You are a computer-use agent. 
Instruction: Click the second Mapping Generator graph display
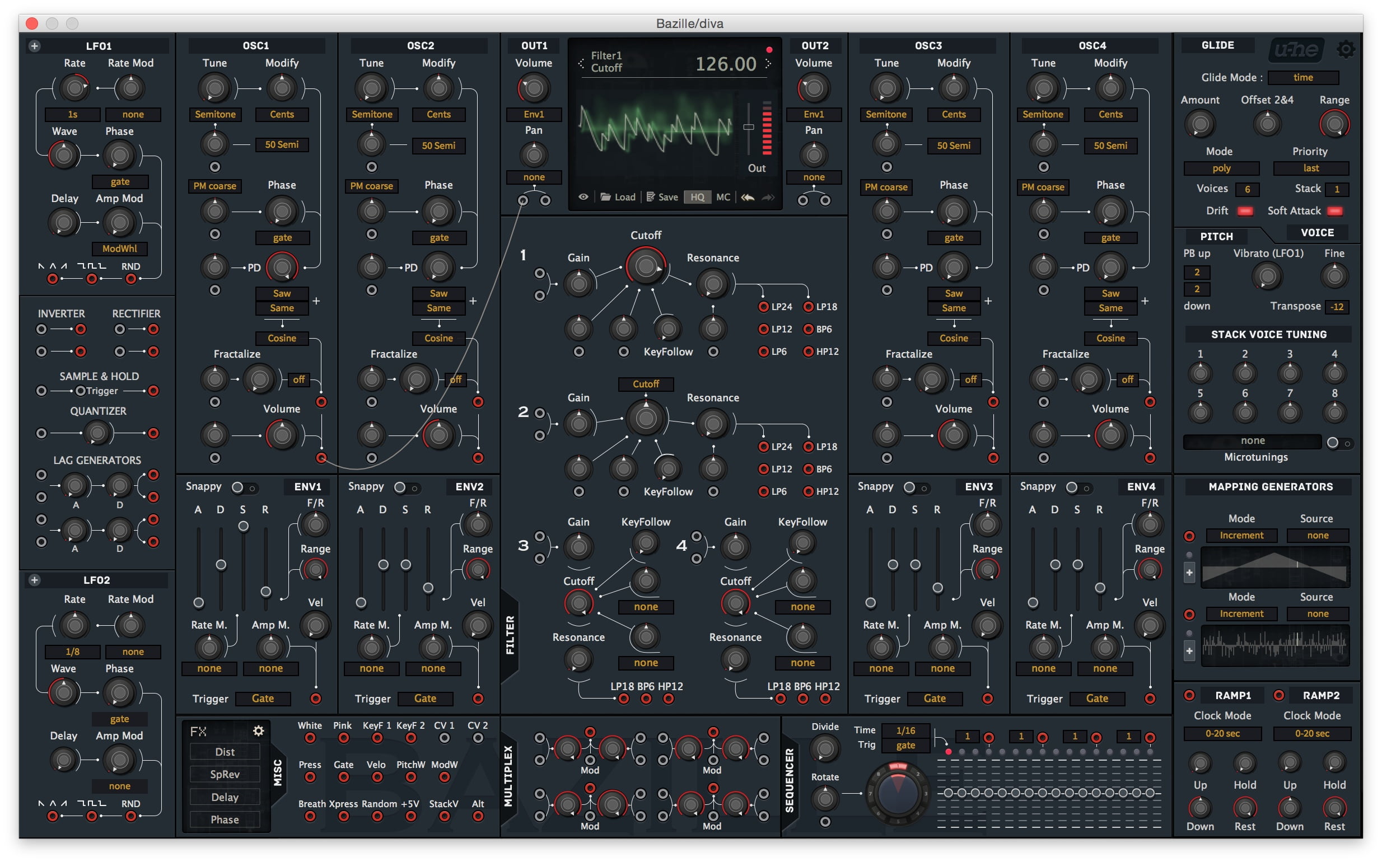1275,646
